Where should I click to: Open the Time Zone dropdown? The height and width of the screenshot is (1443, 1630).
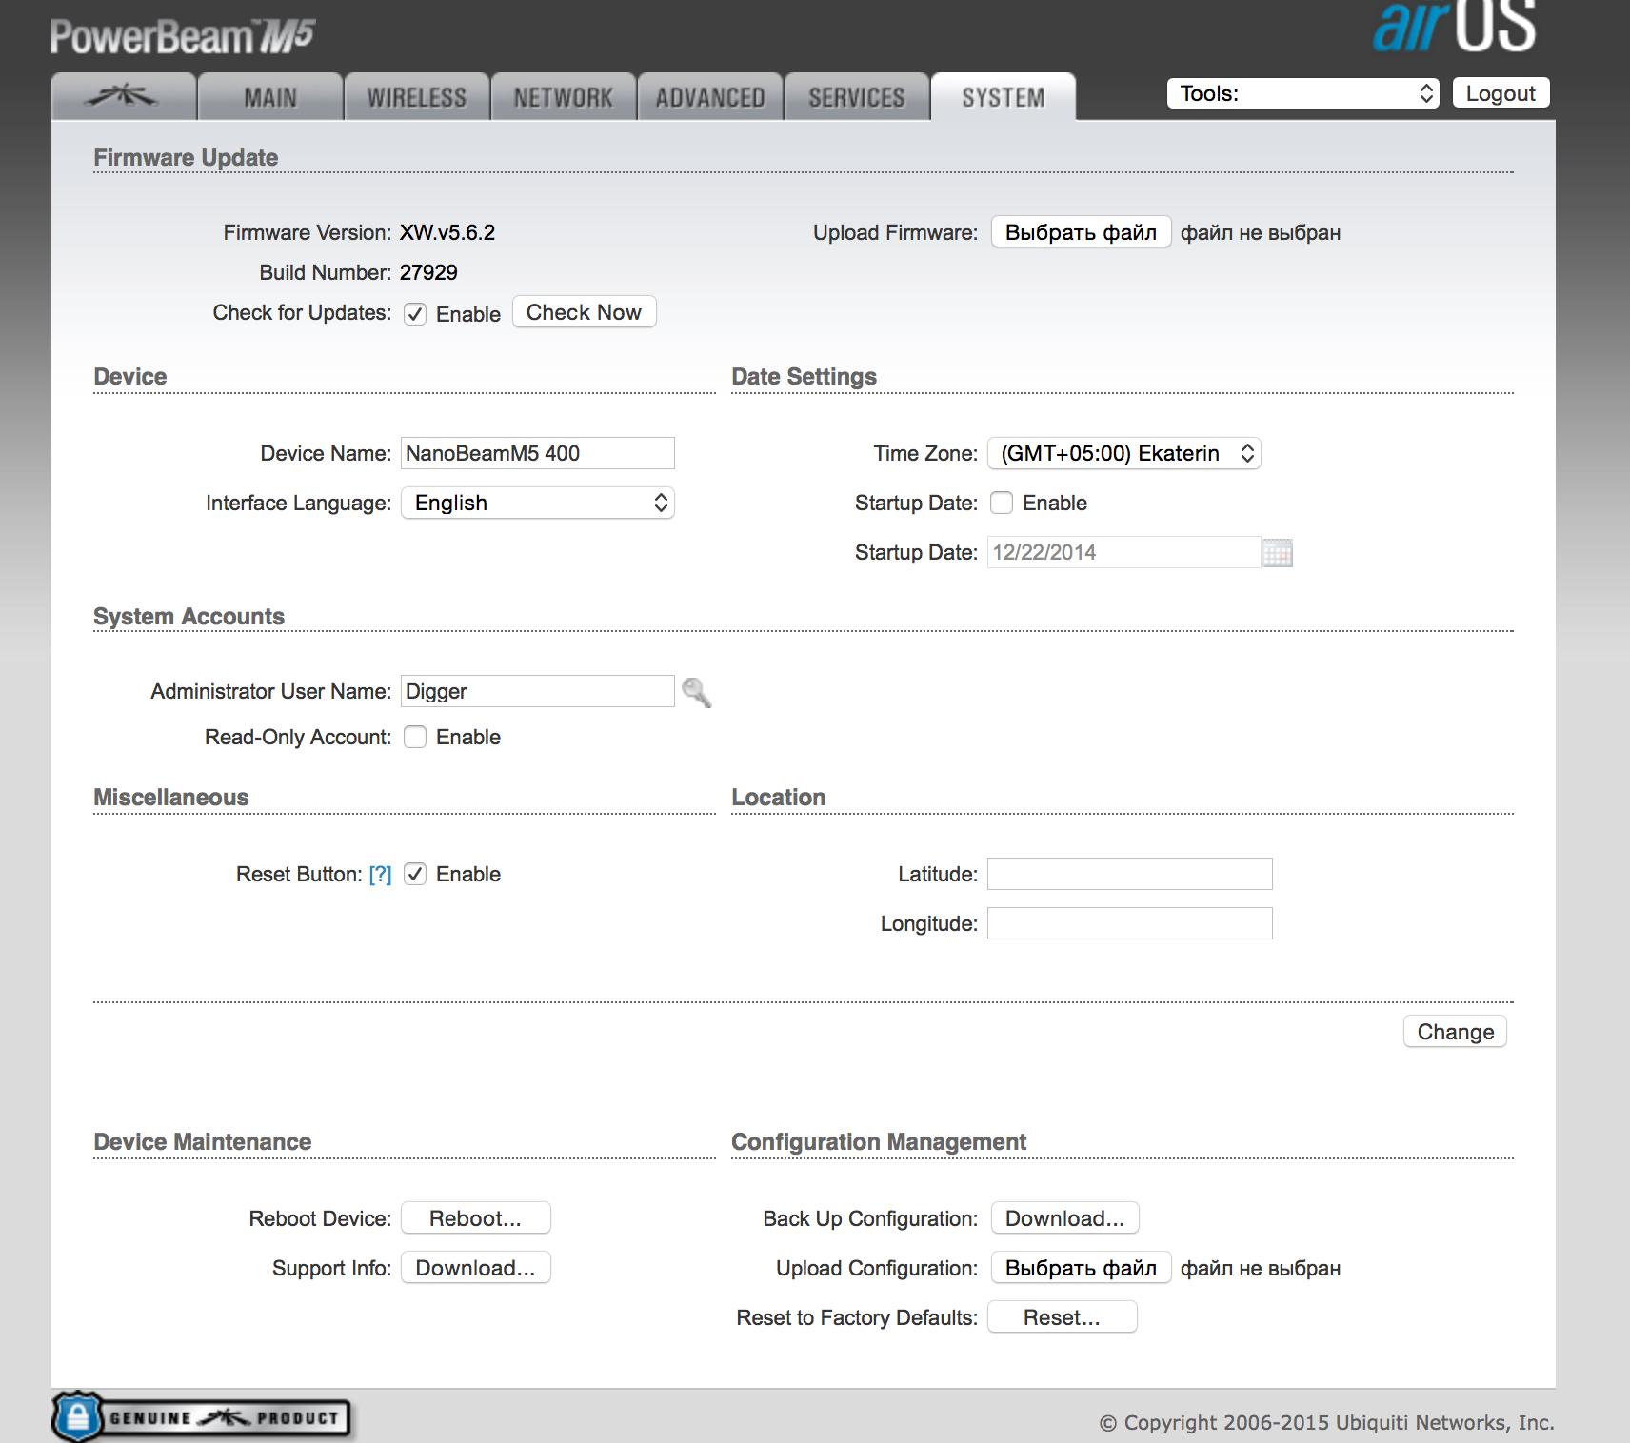[1124, 453]
